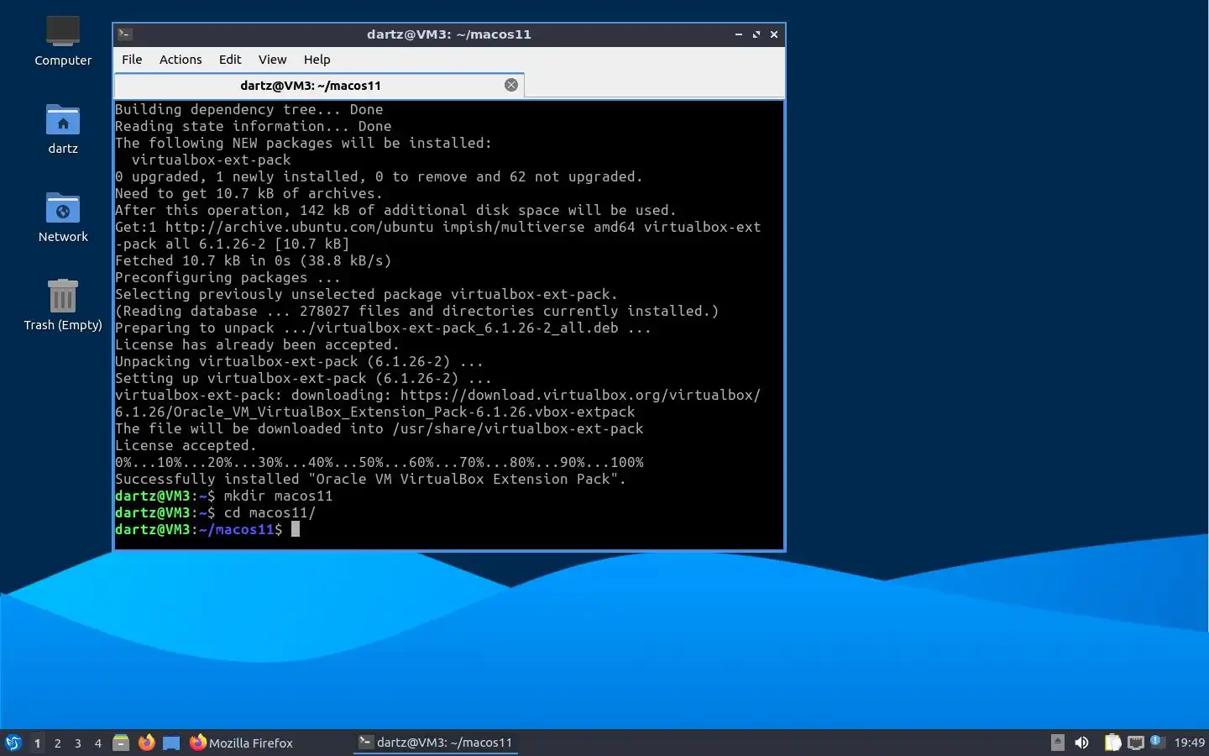Click the dartz@VM3 terminal taskbar button
The height and width of the screenshot is (756, 1209).
tap(436, 743)
